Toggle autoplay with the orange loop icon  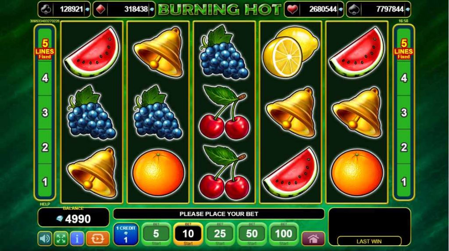98,238
